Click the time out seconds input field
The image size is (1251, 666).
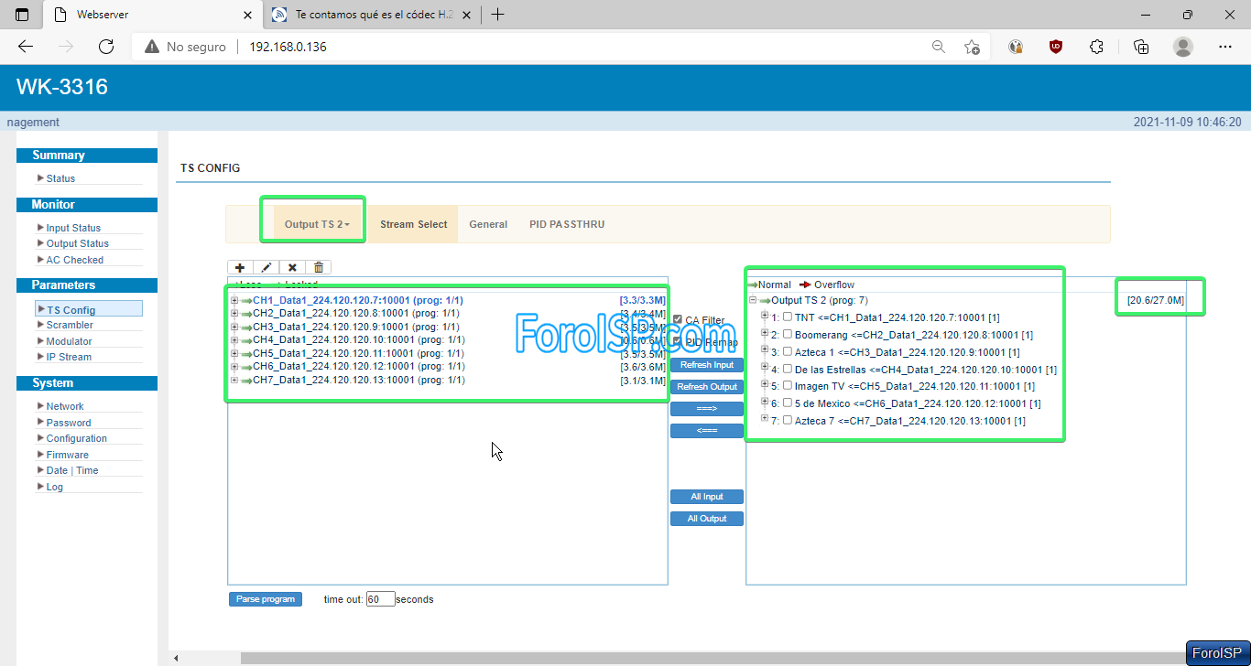380,599
